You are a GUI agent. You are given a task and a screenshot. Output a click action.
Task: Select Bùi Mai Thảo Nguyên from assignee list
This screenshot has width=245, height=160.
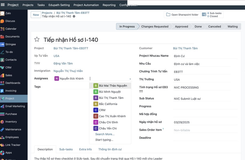point(110,86)
